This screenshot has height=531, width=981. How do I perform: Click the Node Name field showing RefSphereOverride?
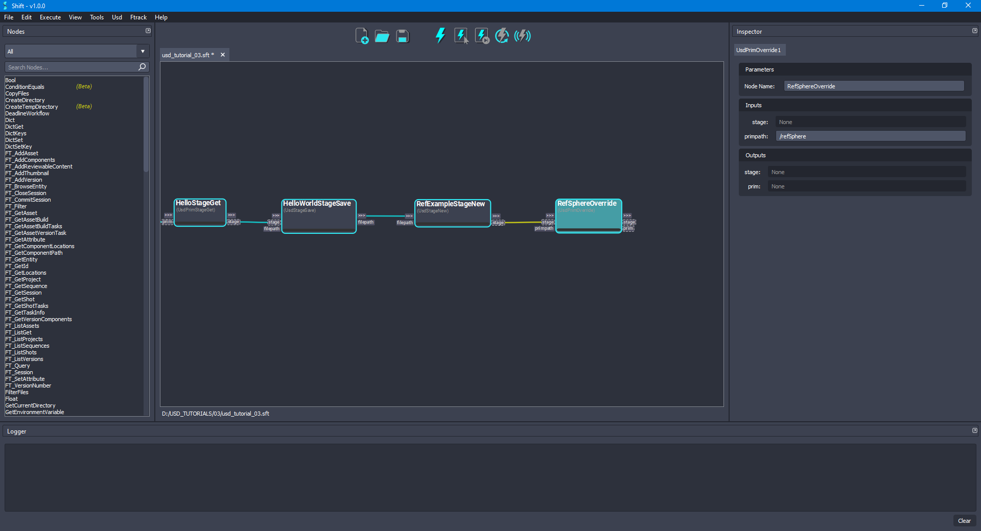(x=873, y=86)
